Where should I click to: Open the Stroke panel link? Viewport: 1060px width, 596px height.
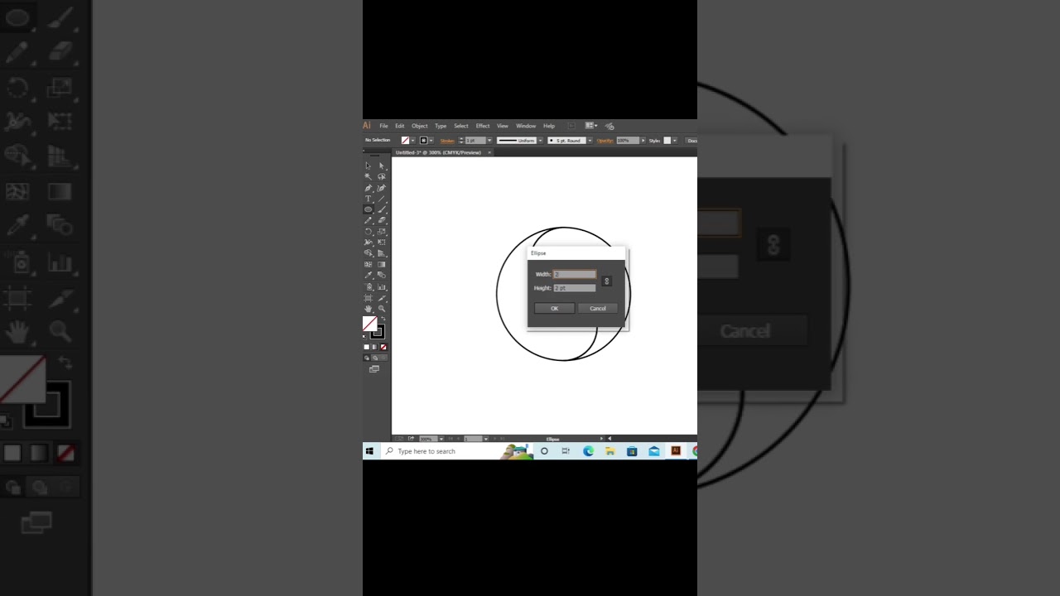point(447,141)
